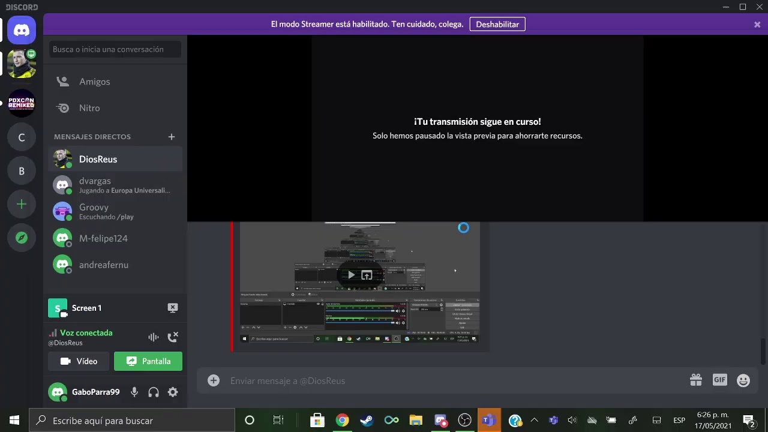Open Voz conectada connection details
The height and width of the screenshot is (432, 768).
pos(86,332)
